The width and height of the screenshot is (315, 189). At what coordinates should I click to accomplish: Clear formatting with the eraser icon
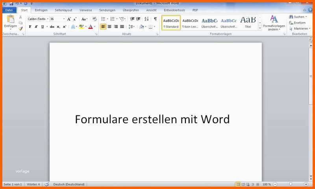(94, 19)
